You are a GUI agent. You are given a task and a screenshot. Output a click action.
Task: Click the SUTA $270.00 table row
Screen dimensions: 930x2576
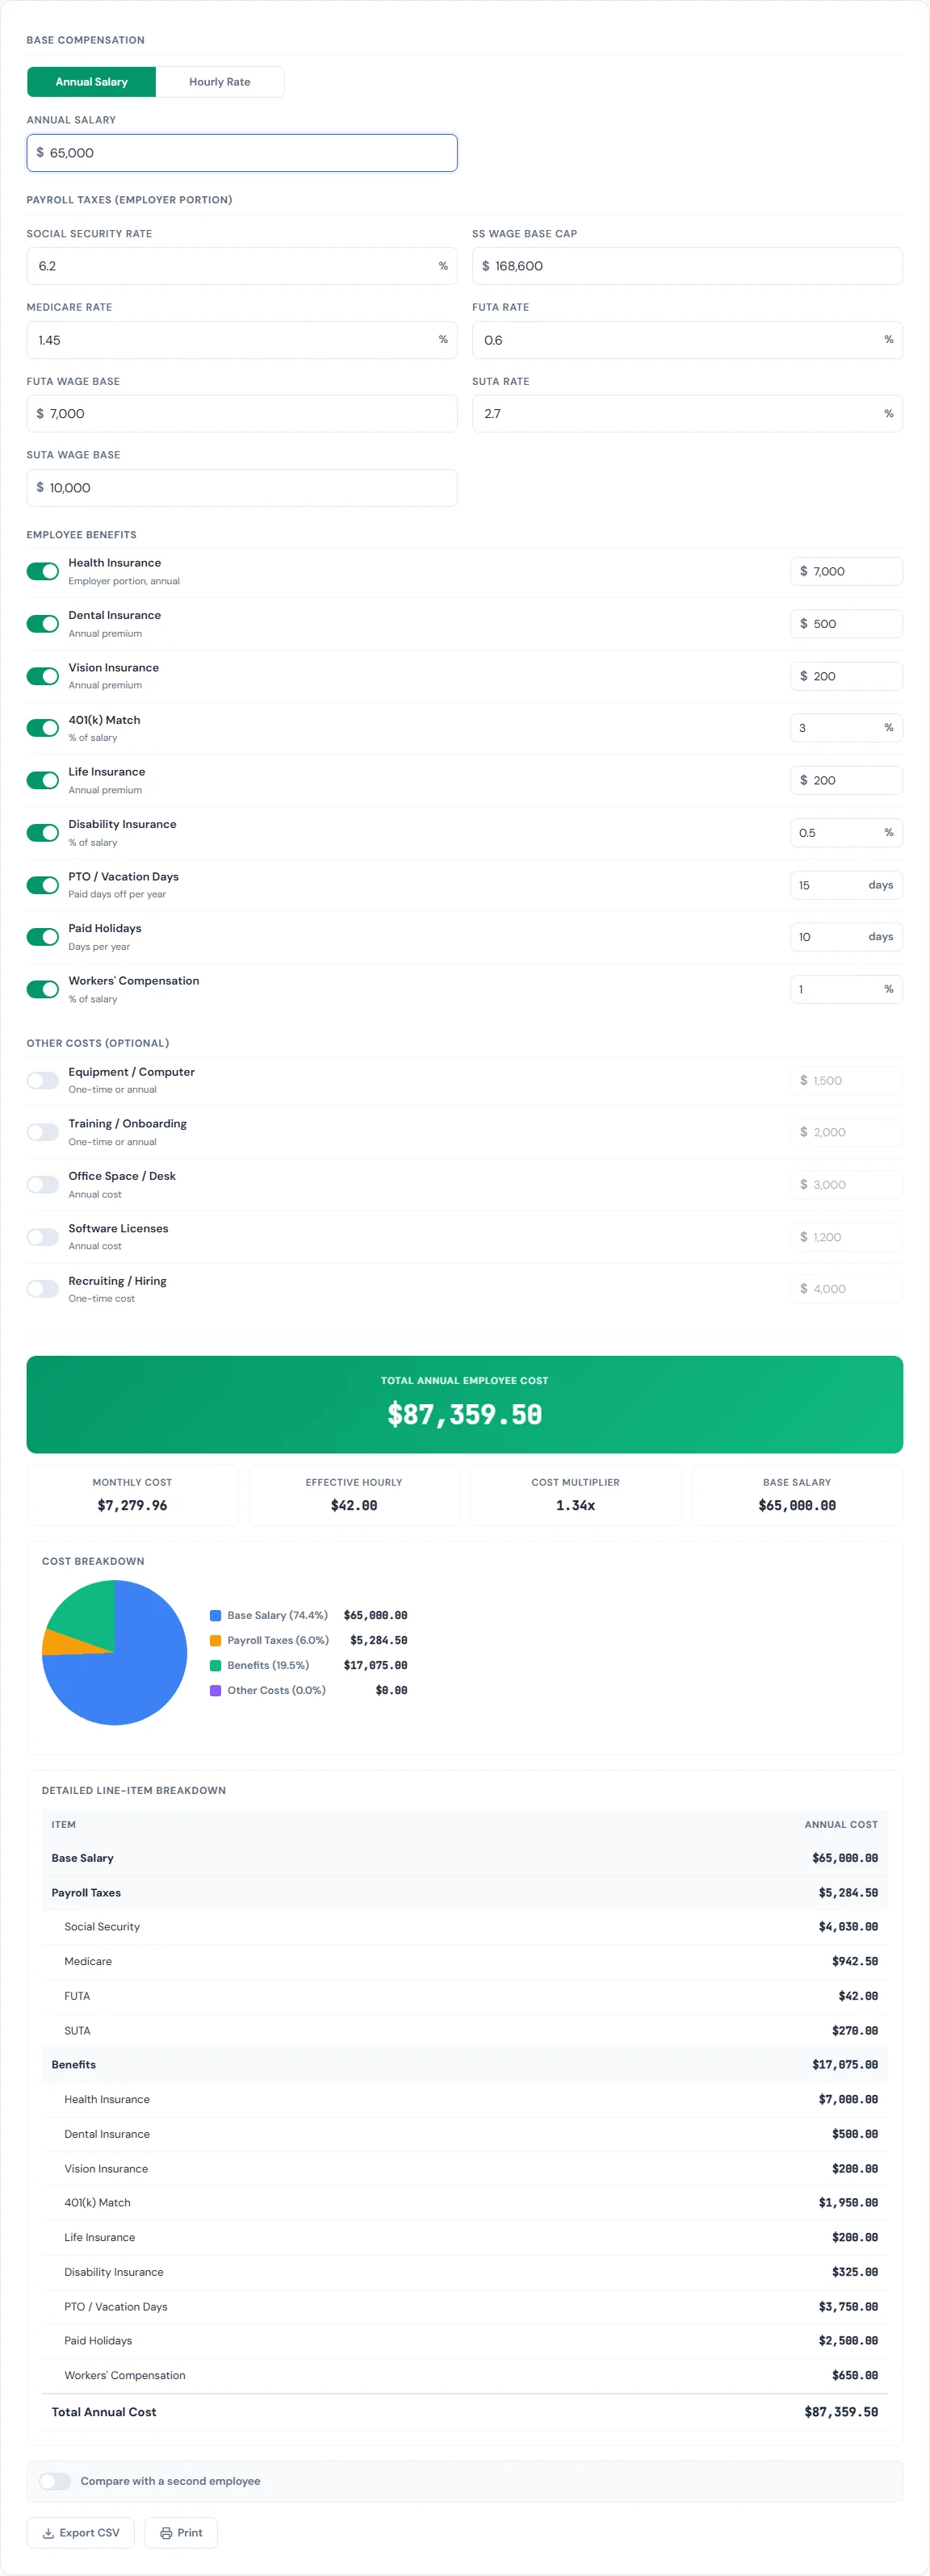point(465,2031)
